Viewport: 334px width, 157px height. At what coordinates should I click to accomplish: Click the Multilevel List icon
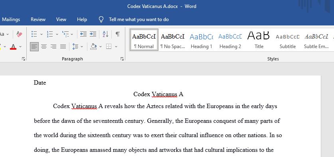65,34
